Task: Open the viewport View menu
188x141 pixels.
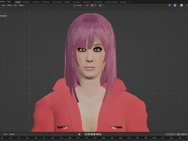Action: click(3, 5)
